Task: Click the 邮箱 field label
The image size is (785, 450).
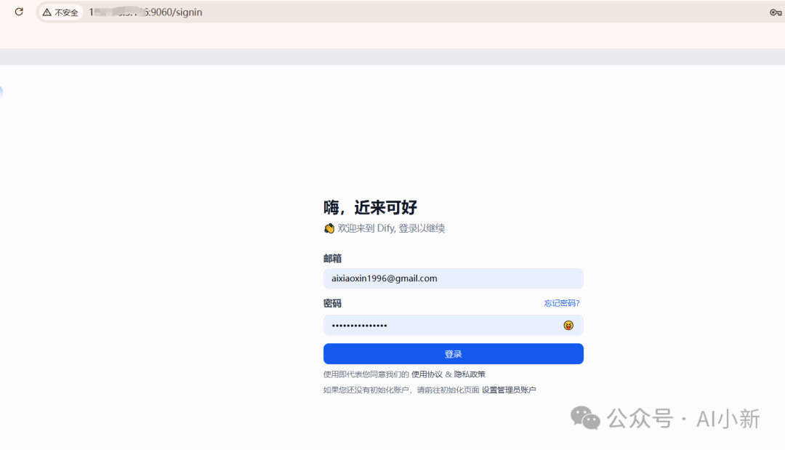Action: [332, 258]
